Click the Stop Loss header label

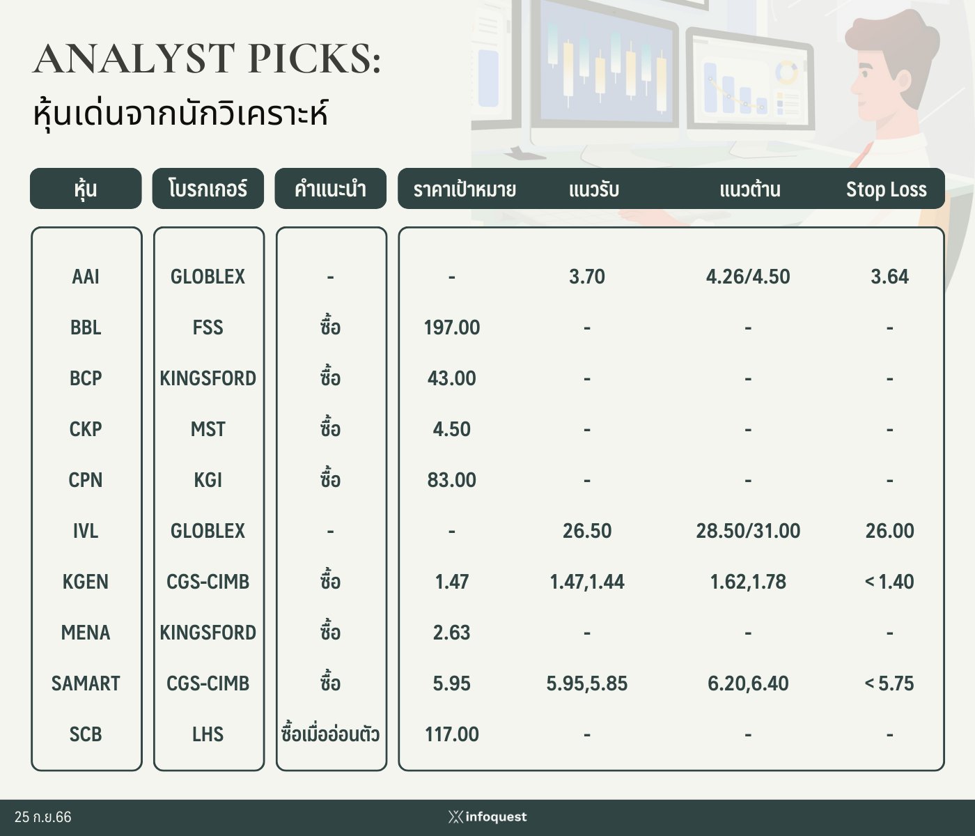pos(886,189)
